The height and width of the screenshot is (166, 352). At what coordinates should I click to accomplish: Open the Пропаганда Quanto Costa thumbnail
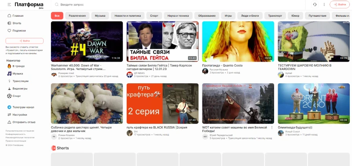point(238,41)
